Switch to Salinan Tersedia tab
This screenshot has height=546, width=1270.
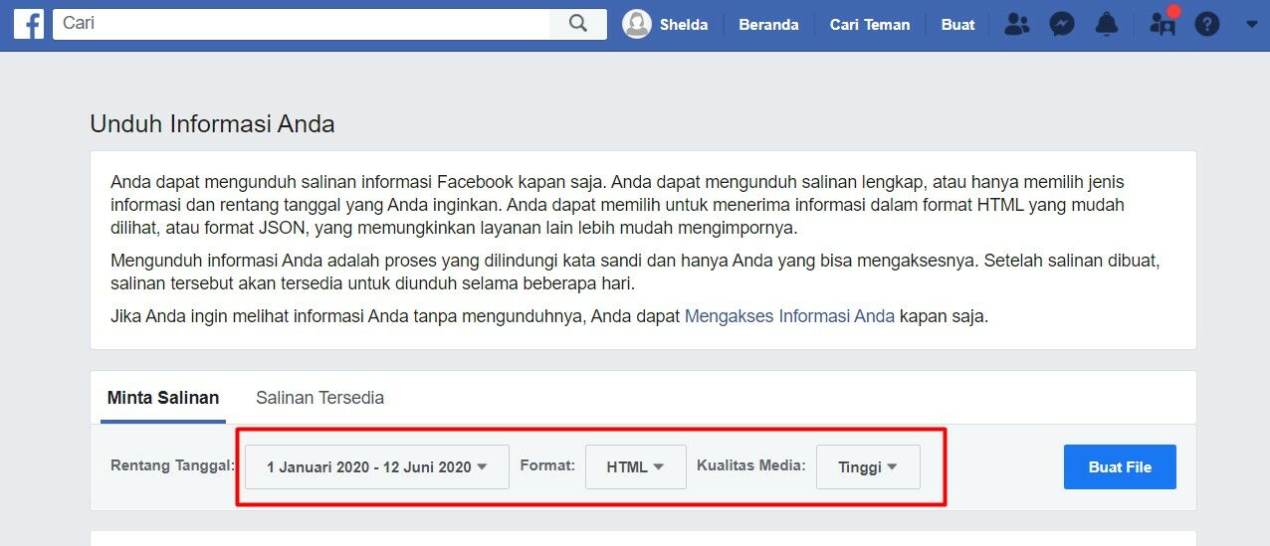tap(319, 398)
